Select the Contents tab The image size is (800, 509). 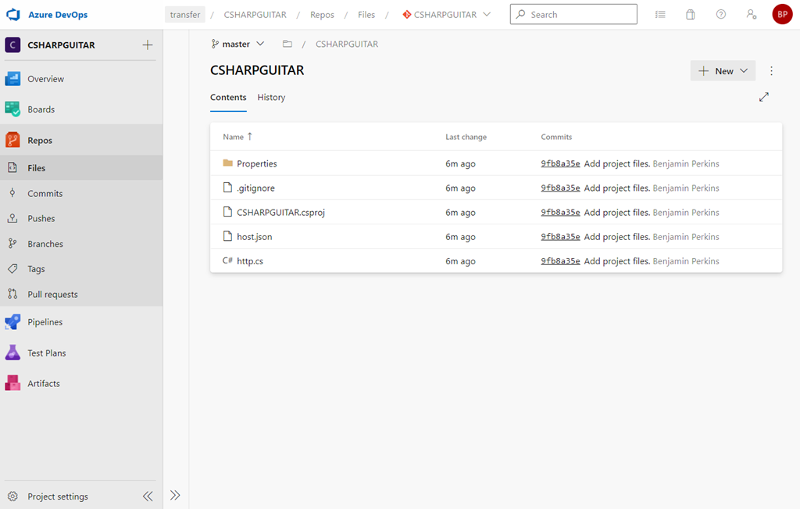point(228,97)
